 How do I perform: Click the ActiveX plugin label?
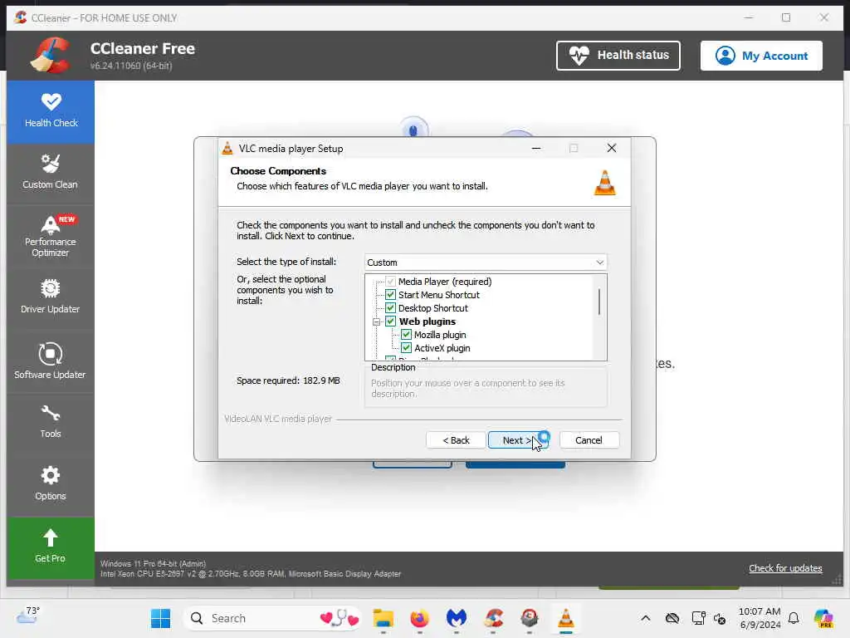(x=442, y=348)
